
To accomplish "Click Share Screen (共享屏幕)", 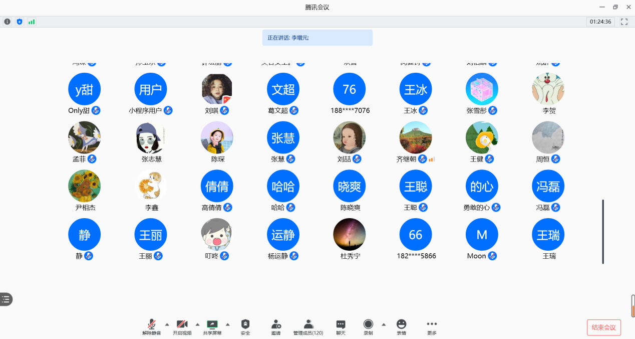I will (x=212, y=327).
